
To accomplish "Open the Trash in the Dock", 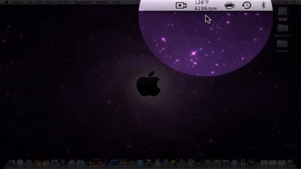I will coord(290,163).
